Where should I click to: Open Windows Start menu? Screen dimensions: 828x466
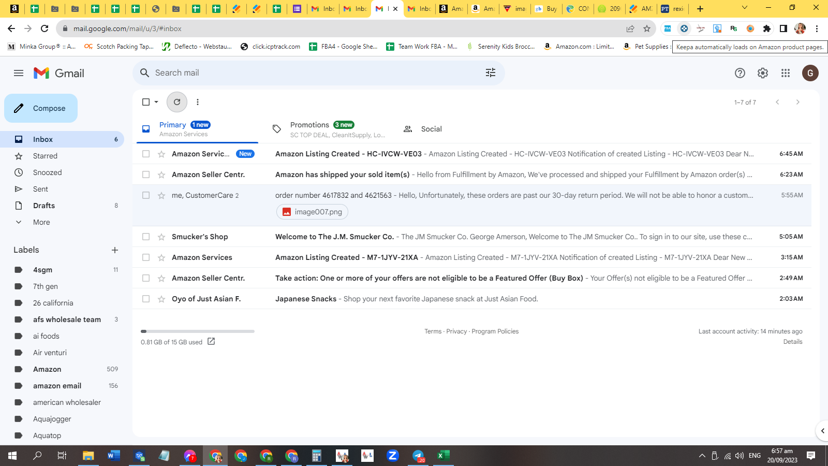[12, 456]
